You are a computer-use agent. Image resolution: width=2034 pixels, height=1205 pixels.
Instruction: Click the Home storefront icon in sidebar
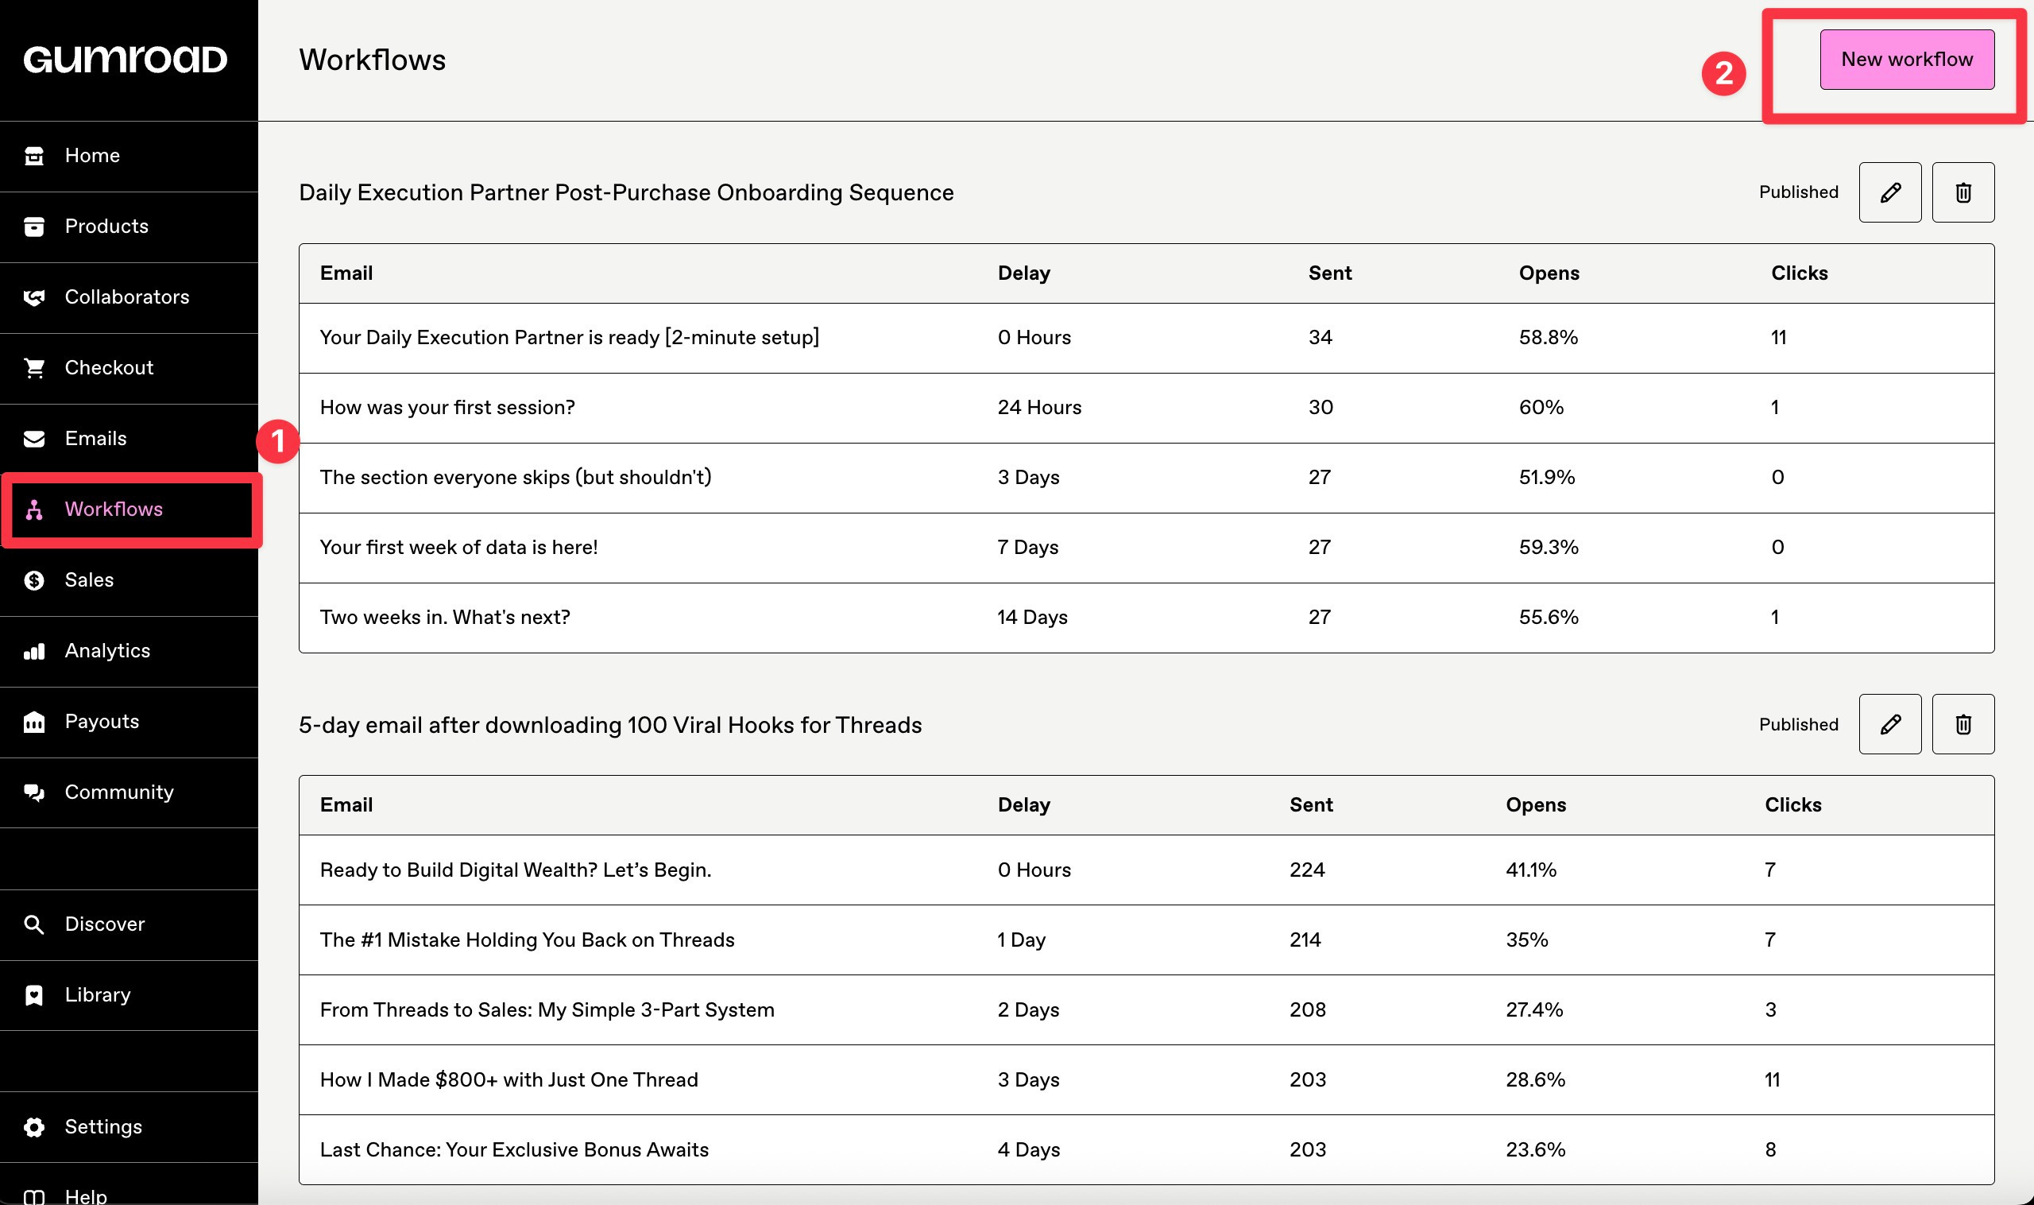34,156
